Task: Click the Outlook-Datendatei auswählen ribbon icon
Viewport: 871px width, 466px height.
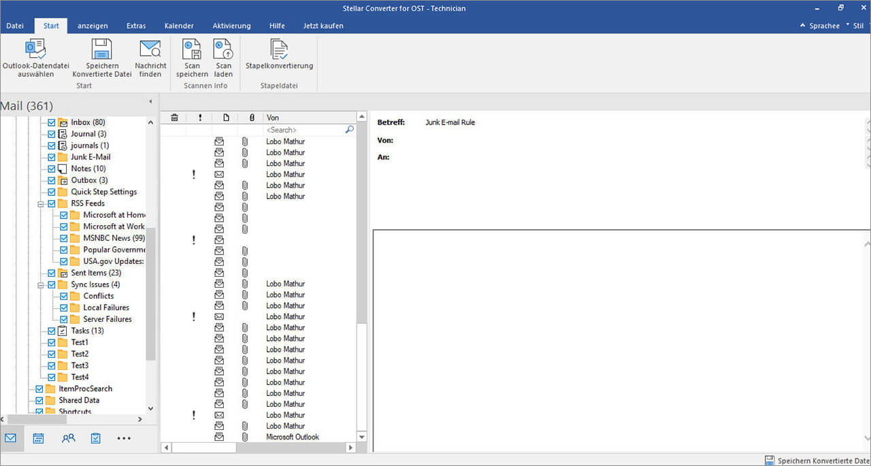Action: (x=35, y=49)
